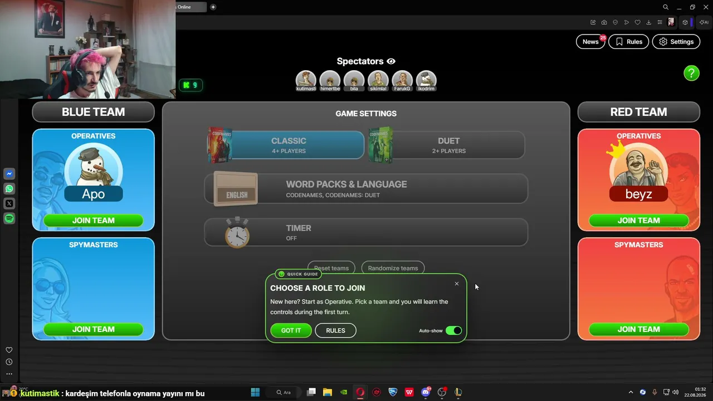
Task: Open browsing history clock in sidebar
Action: (x=9, y=362)
